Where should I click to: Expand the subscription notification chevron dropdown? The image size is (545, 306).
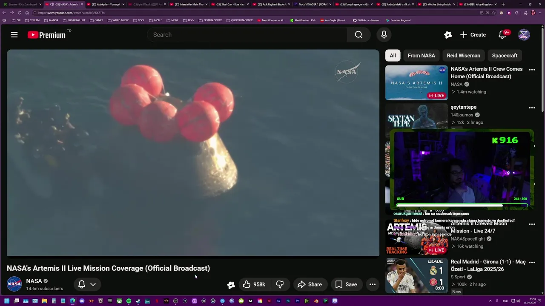(x=93, y=284)
